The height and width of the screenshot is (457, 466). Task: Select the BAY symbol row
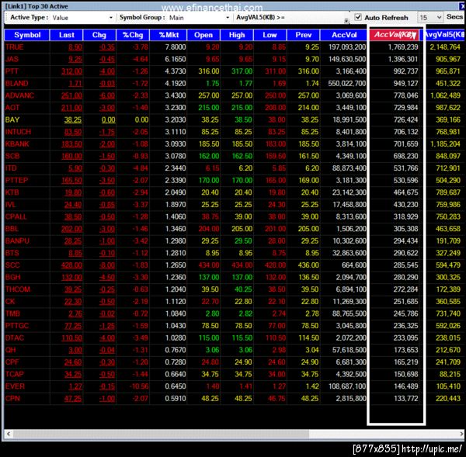tap(235, 119)
